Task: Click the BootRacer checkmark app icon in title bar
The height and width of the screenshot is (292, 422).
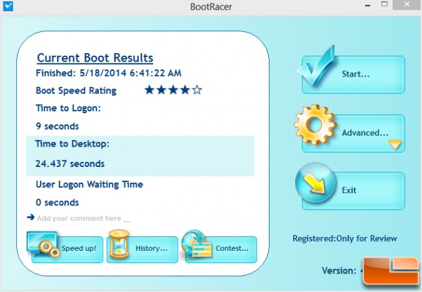Action: tap(8, 6)
